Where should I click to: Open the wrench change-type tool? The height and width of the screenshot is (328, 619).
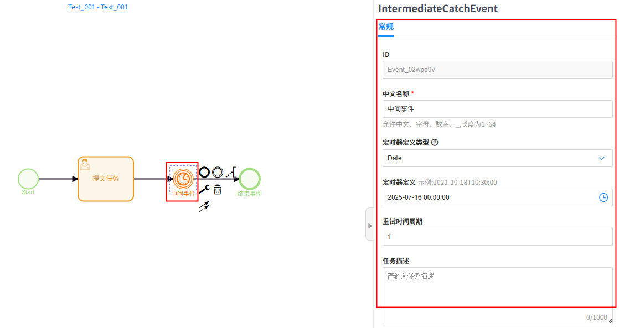point(204,190)
